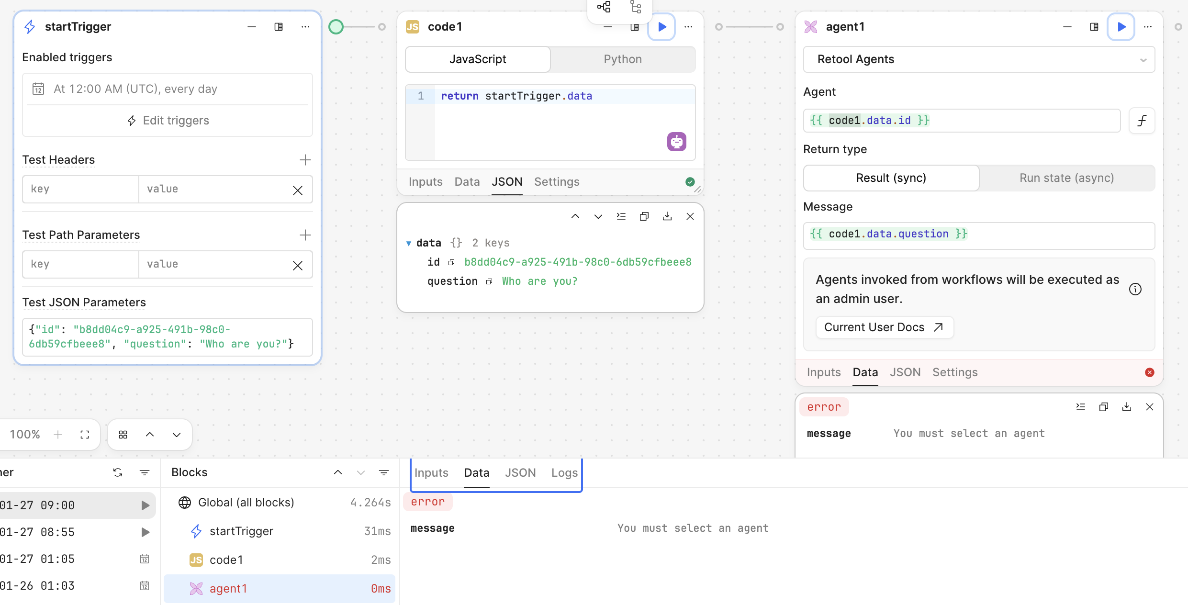This screenshot has width=1188, height=605.
Task: Add a new Test Headers row
Action: pyautogui.click(x=305, y=160)
